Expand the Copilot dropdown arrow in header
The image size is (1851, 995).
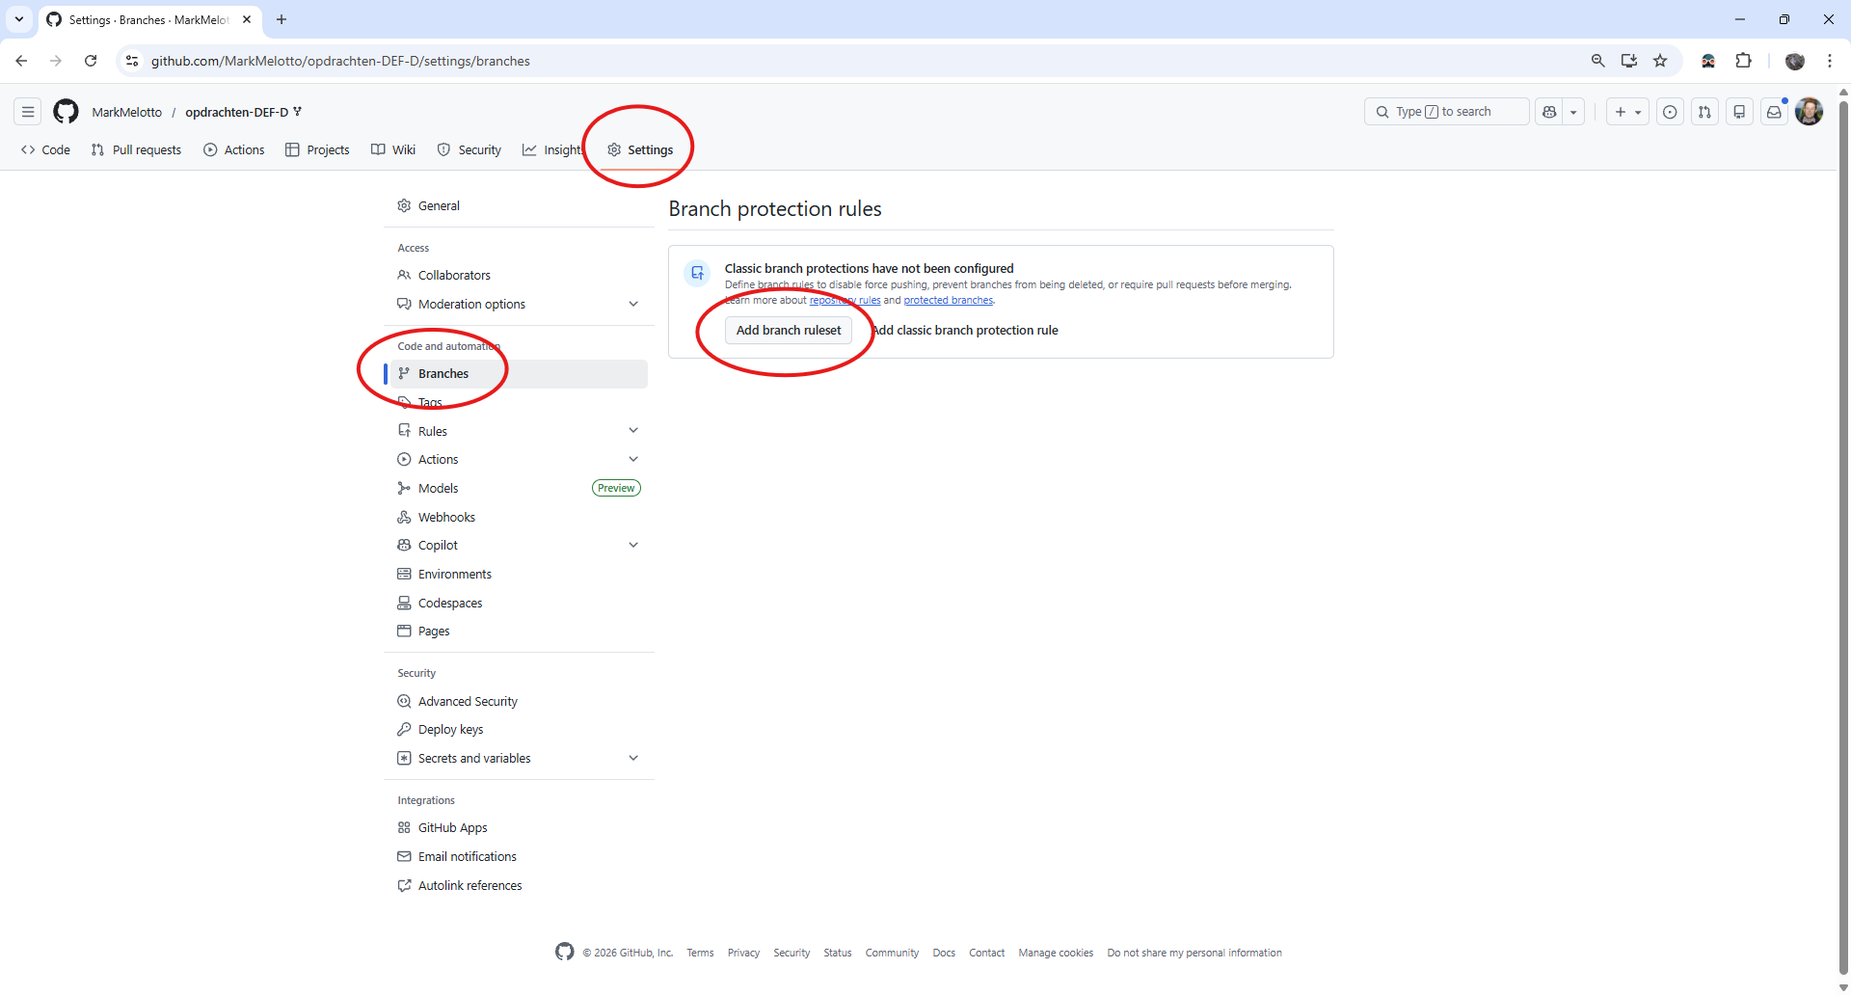[1573, 112]
